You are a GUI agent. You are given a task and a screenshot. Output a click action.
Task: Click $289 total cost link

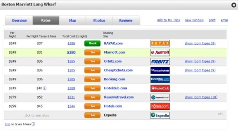pyautogui.click(x=71, y=88)
